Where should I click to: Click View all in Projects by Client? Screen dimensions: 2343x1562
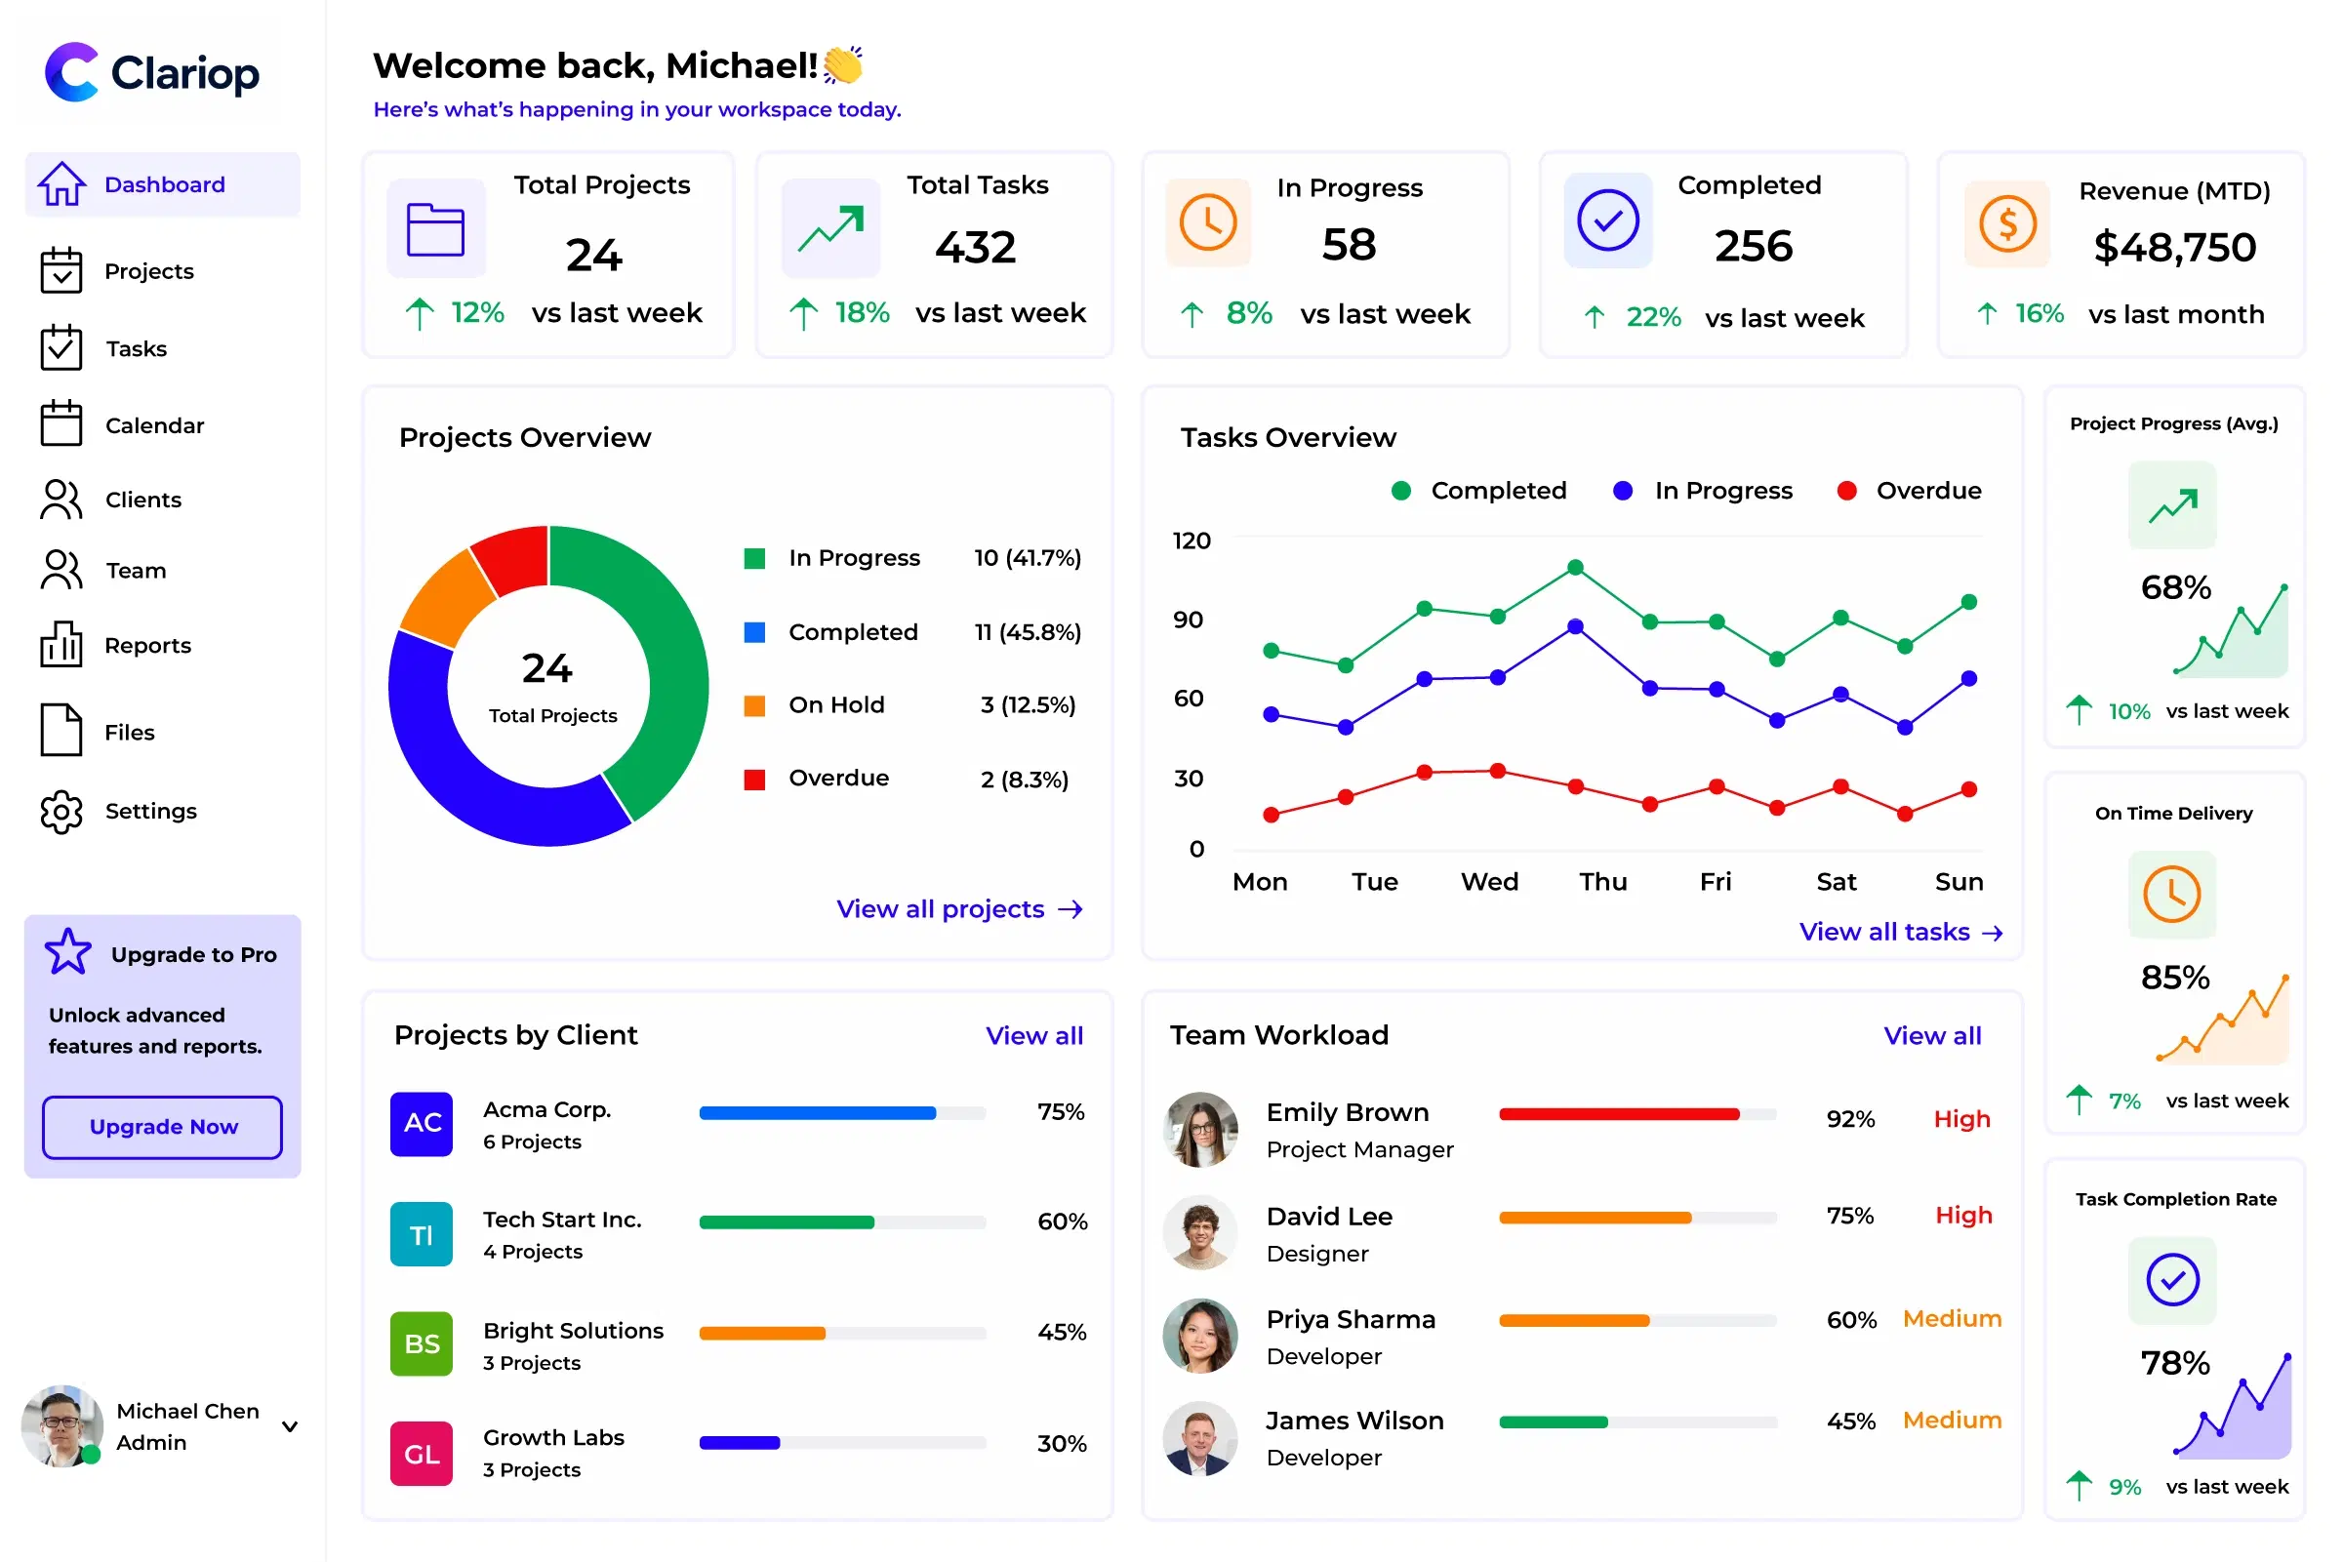tap(1034, 1035)
